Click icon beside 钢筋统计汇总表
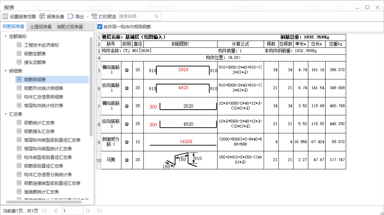Image resolution: width=384 pixels, height=215 pixels. click(x=19, y=123)
